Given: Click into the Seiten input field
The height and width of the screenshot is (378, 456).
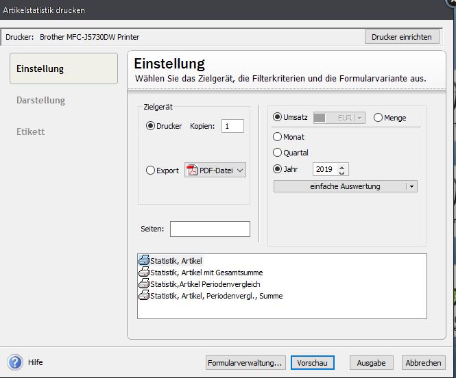Looking at the screenshot, I should click(210, 229).
